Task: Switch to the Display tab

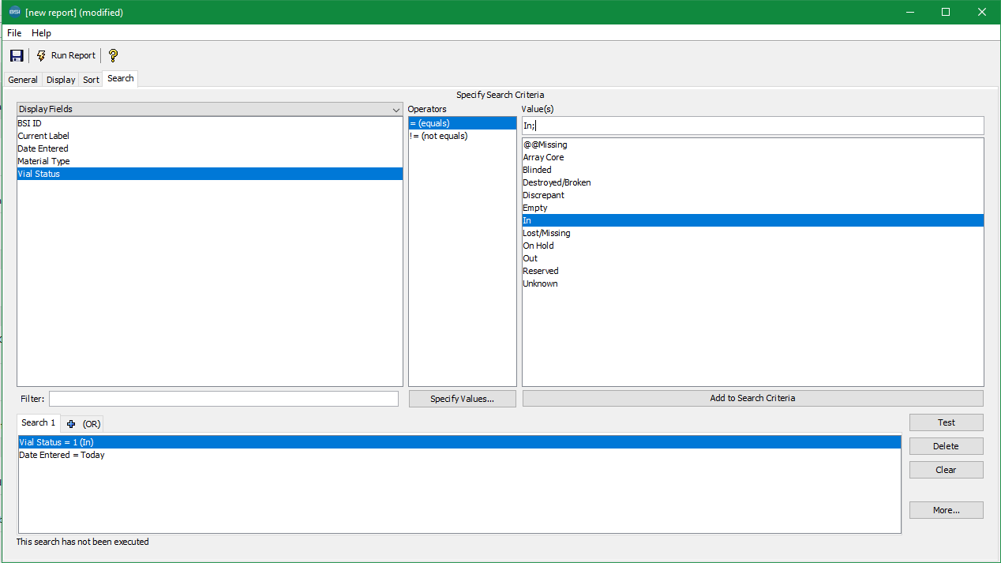Action: pyautogui.click(x=61, y=80)
